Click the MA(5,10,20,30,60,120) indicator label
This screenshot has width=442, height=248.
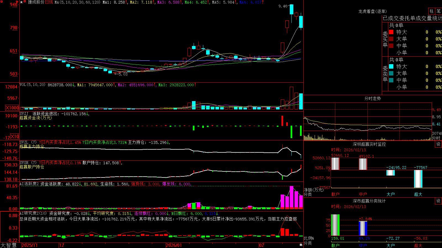77,2
